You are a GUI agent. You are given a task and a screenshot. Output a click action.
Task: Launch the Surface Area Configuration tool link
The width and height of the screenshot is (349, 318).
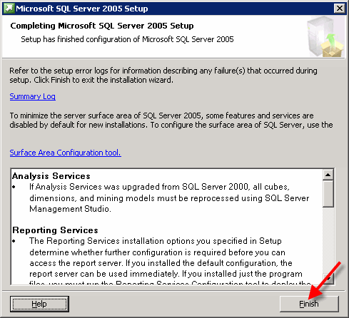click(66, 153)
